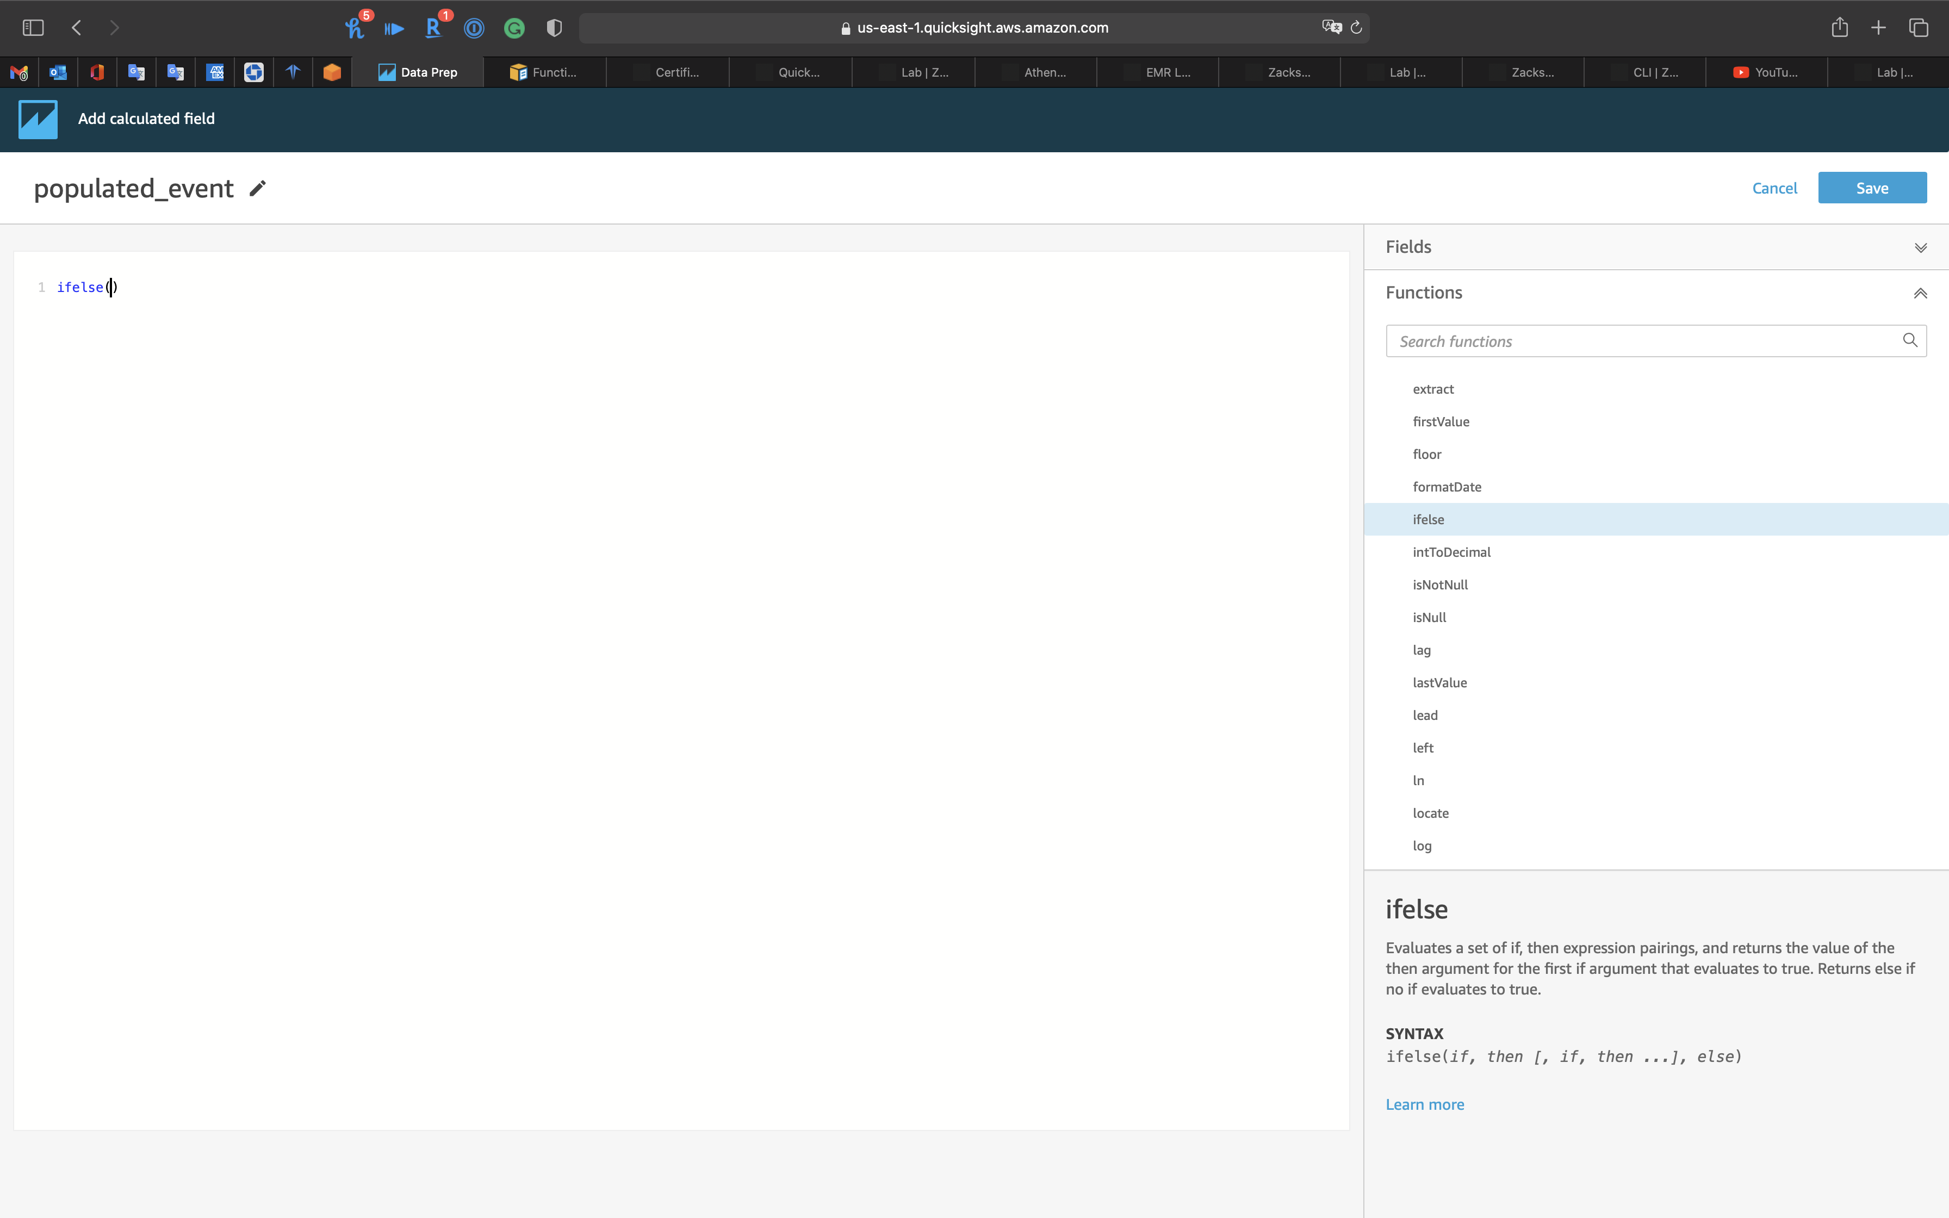Expand the Fields panel

(x=1920, y=247)
